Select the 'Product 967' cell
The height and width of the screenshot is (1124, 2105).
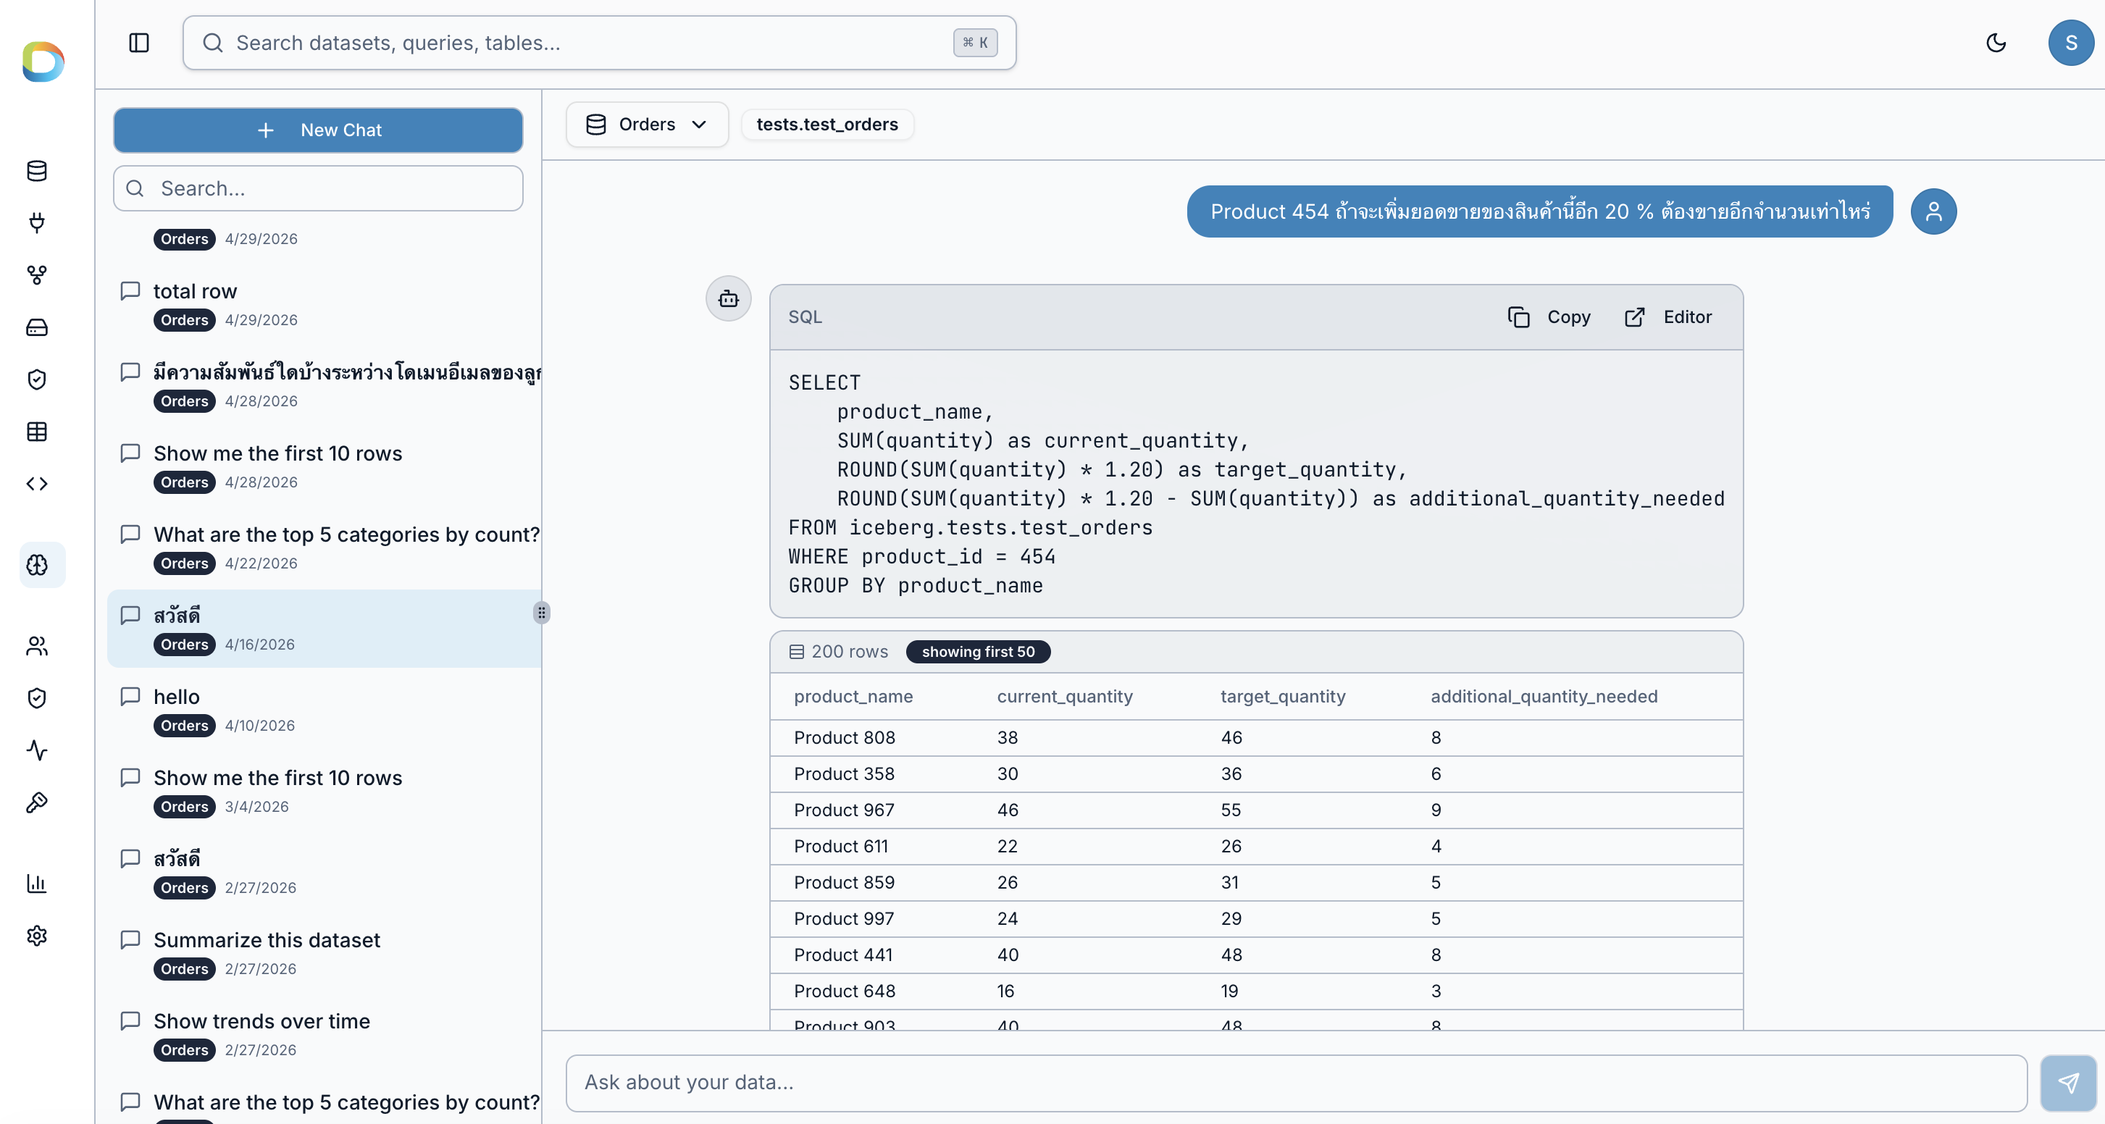(x=844, y=810)
